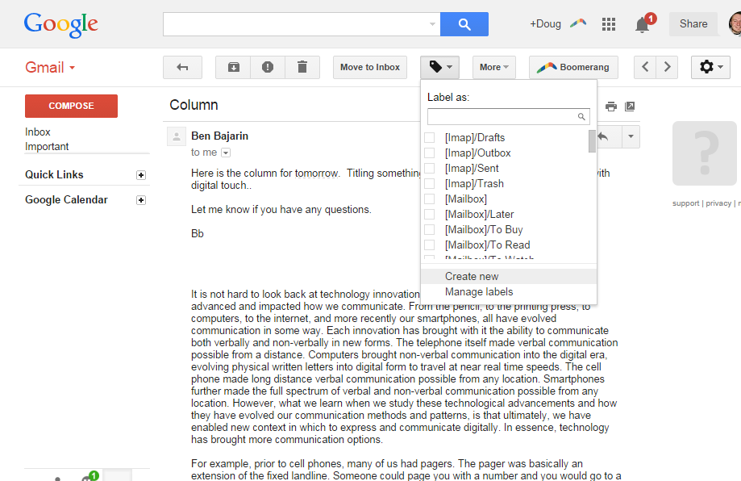Click the Share button
This screenshot has height=481, width=741.
pyautogui.click(x=693, y=24)
